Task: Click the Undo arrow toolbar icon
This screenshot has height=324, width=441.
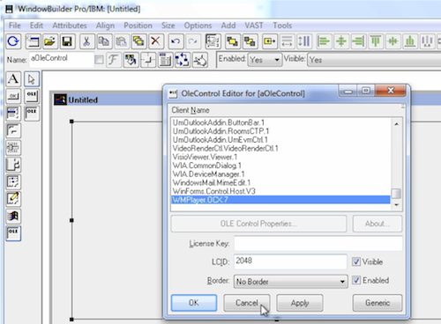Action: pyautogui.click(x=176, y=41)
